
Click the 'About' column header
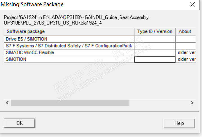click(x=185, y=31)
